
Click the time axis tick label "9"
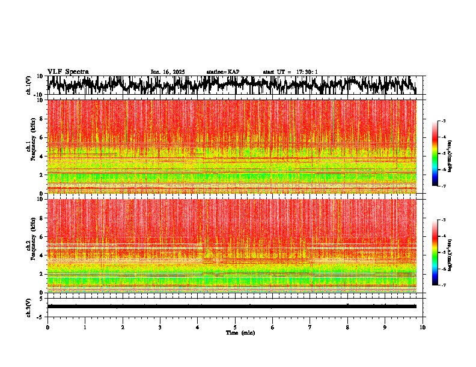tap(385, 327)
